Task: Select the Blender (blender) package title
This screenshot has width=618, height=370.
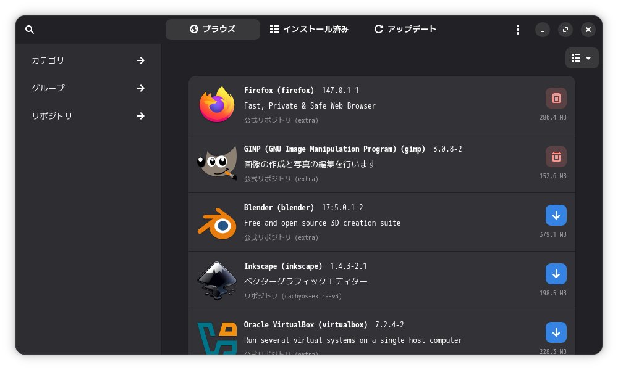Action: (x=279, y=208)
